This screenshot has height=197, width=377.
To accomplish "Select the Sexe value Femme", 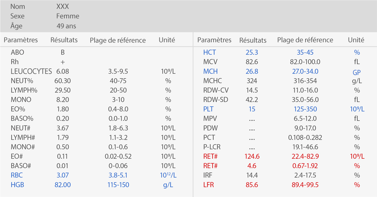I will click(68, 16).
